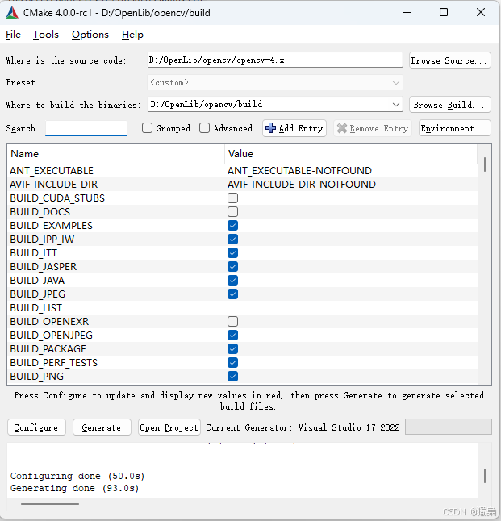Viewport: 501px width, 521px height.
Task: Click the output log vertical scrollbar
Action: coord(485,476)
